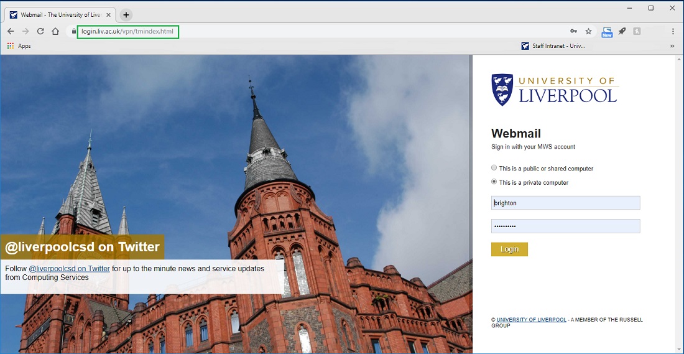Open Apps shortcut in bookmarks bar
This screenshot has width=684, height=354.
point(19,46)
